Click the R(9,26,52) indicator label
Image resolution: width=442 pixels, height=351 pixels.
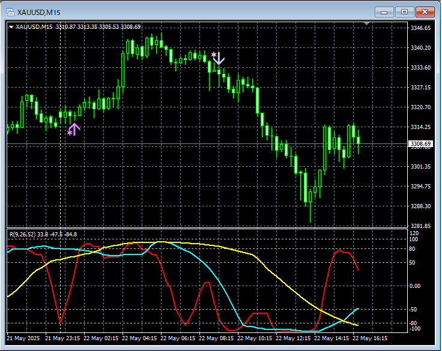[23, 235]
